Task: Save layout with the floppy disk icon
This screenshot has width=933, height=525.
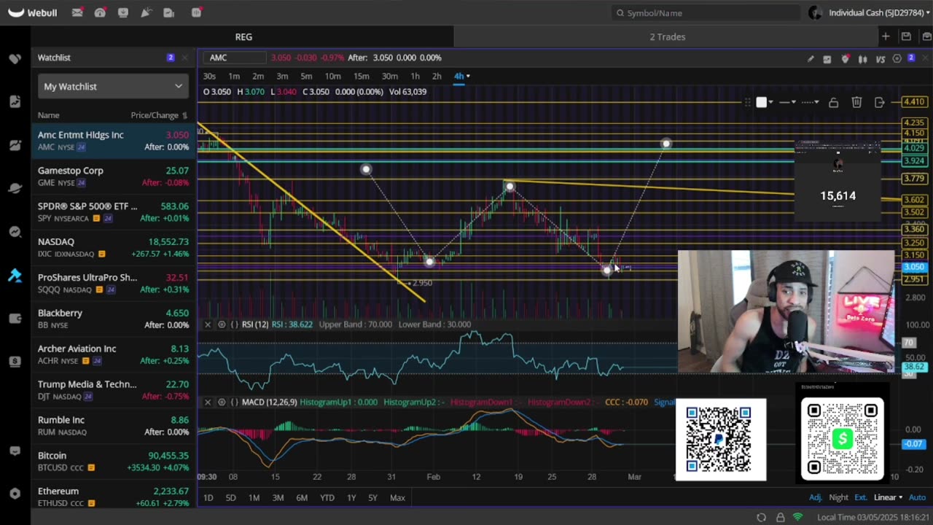Action: [x=906, y=36]
